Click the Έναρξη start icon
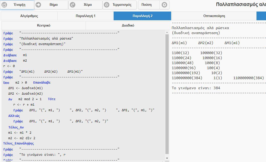 point(4,5)
